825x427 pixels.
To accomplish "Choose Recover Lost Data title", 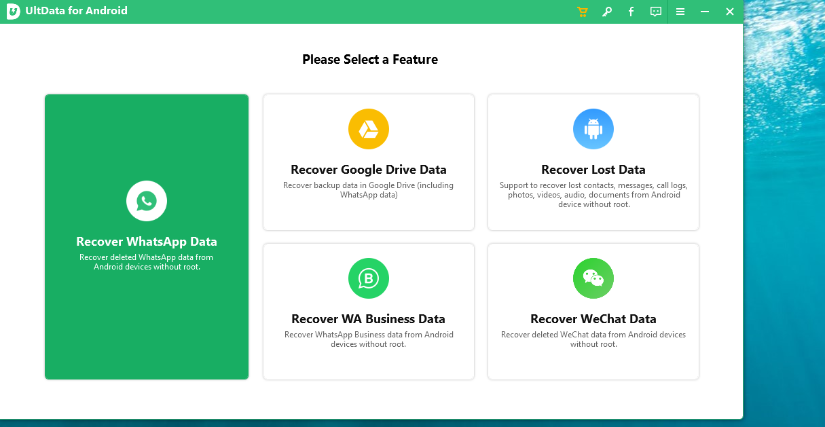I will [x=593, y=170].
